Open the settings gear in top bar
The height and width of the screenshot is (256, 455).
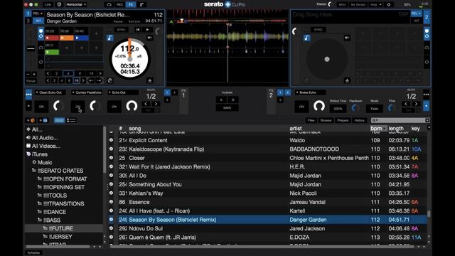(389, 4)
